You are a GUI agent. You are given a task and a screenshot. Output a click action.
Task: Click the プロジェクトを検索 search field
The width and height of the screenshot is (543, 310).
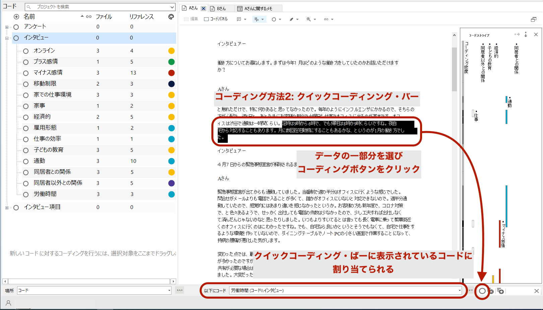[100, 7]
